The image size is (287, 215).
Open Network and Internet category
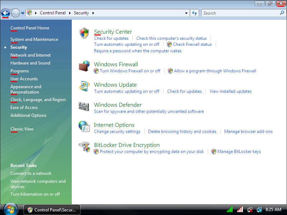coord(30,55)
